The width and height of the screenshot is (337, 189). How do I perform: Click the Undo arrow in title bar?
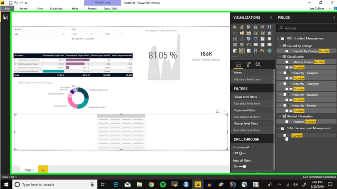16,3
